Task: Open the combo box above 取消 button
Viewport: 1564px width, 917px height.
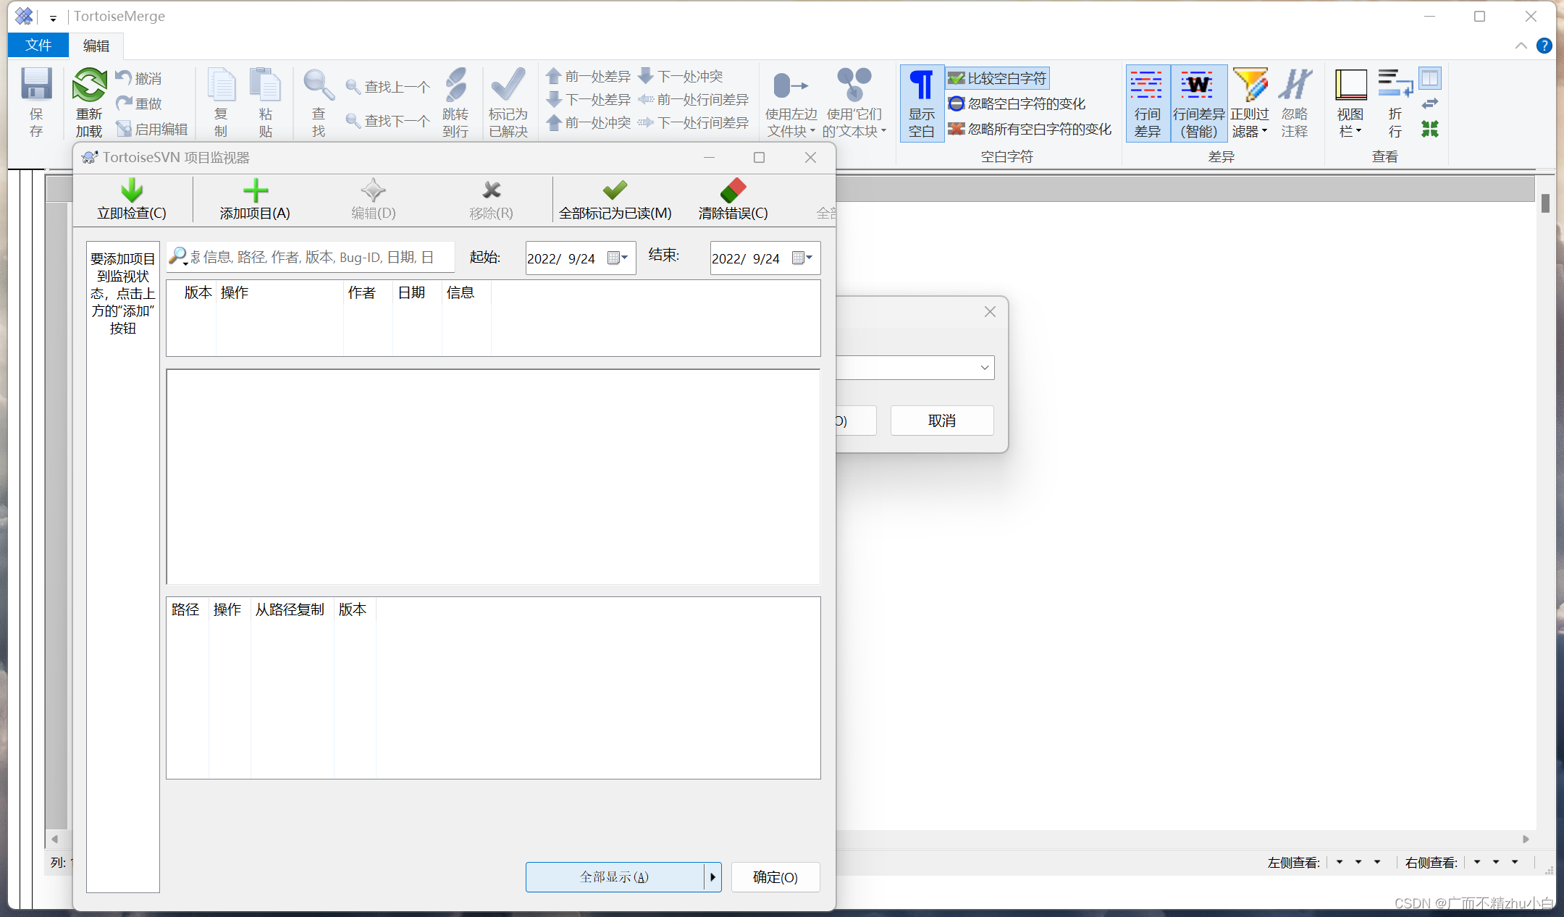Action: [985, 367]
